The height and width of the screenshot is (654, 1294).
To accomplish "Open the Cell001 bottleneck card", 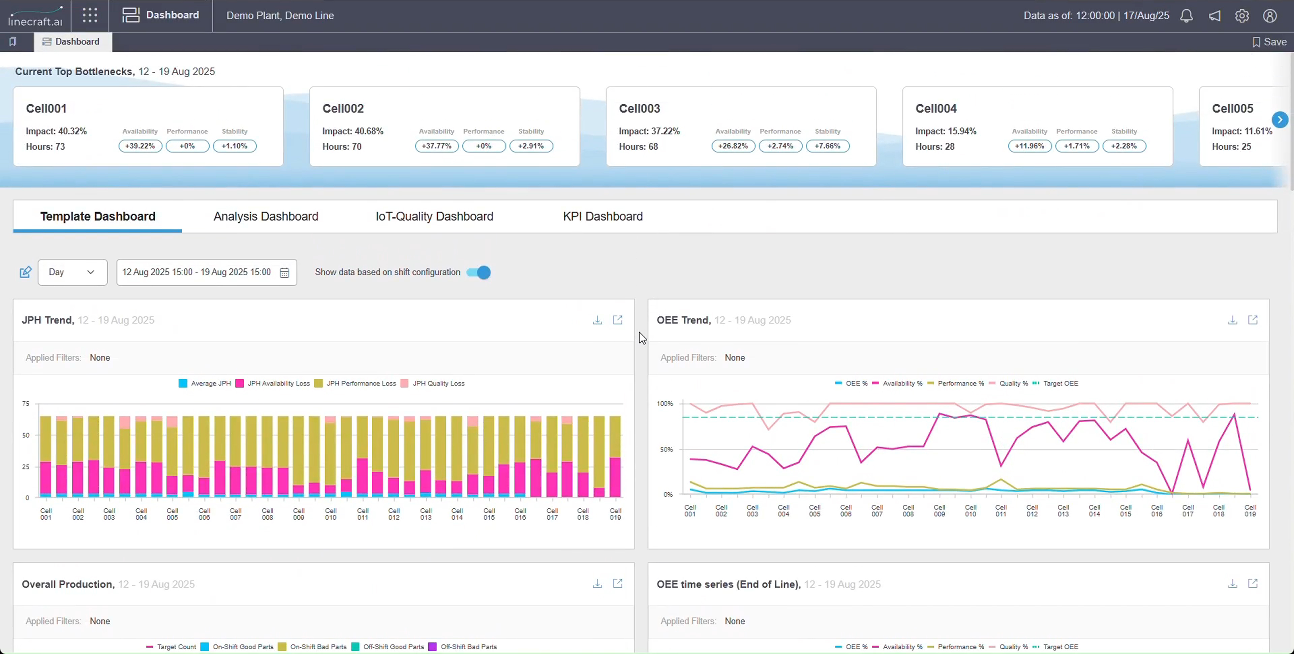I will pyautogui.click(x=148, y=127).
